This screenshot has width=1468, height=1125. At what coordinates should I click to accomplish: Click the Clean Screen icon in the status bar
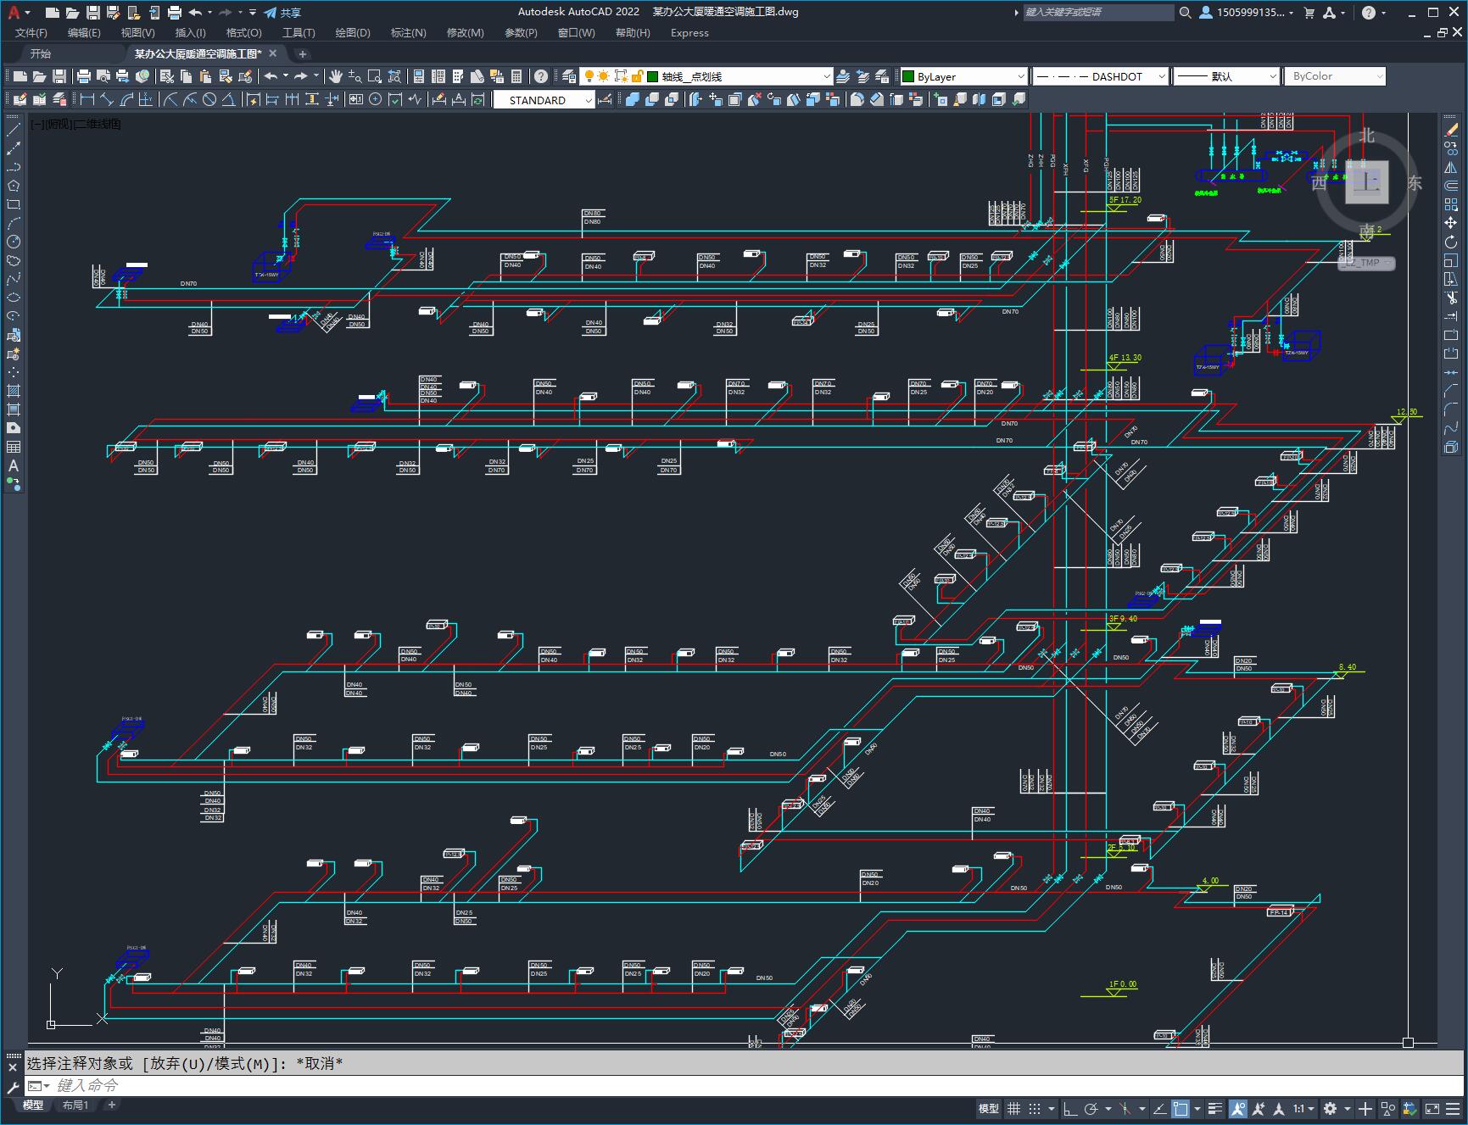click(1432, 1108)
